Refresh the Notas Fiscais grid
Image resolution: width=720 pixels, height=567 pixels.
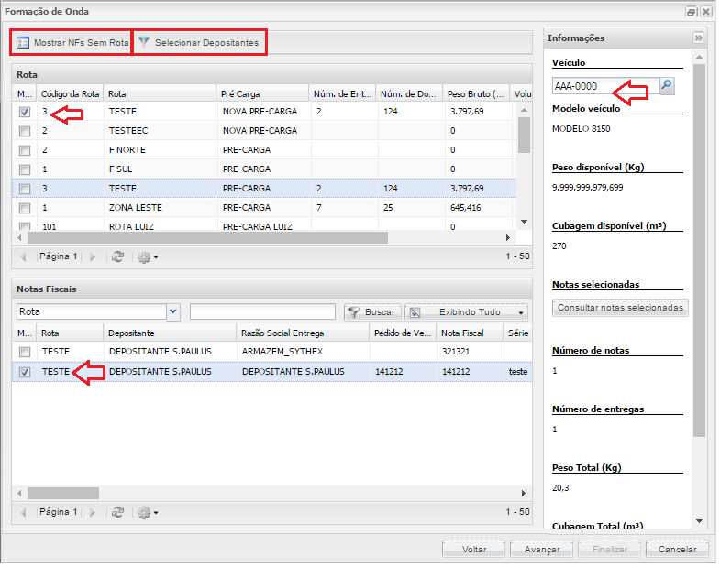pos(118,512)
